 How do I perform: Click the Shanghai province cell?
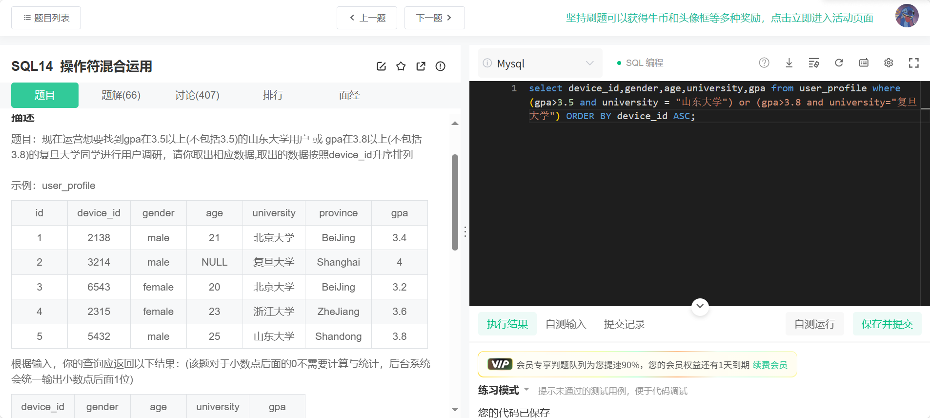click(338, 262)
